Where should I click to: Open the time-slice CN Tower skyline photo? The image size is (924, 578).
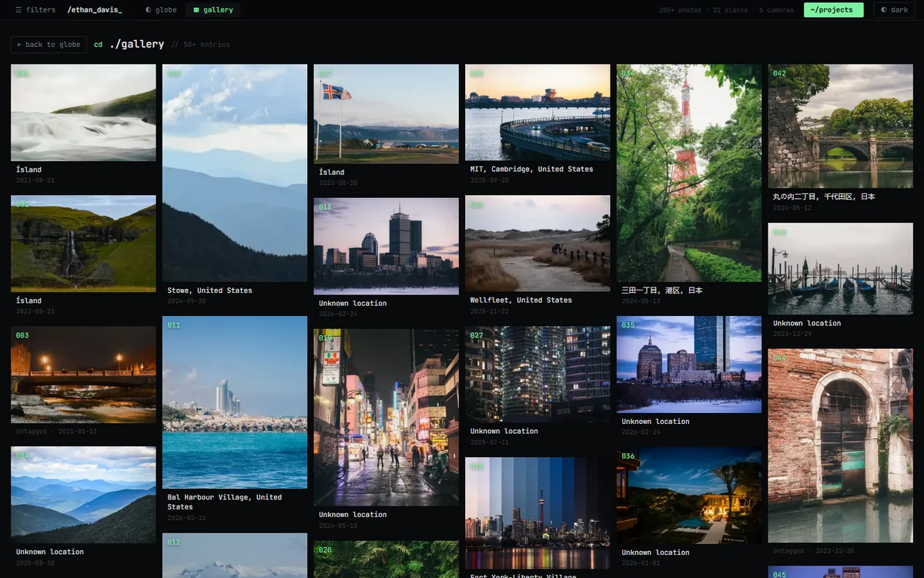[537, 512]
